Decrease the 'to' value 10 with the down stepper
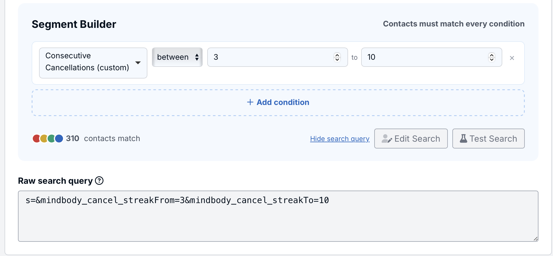 point(492,59)
